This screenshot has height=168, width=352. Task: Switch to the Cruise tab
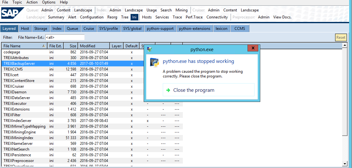[x=89, y=28]
